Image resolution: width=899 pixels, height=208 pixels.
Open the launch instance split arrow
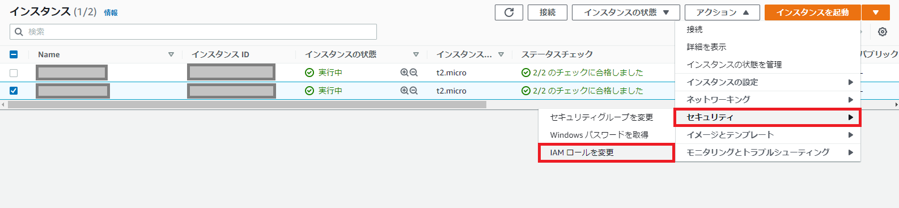876,12
